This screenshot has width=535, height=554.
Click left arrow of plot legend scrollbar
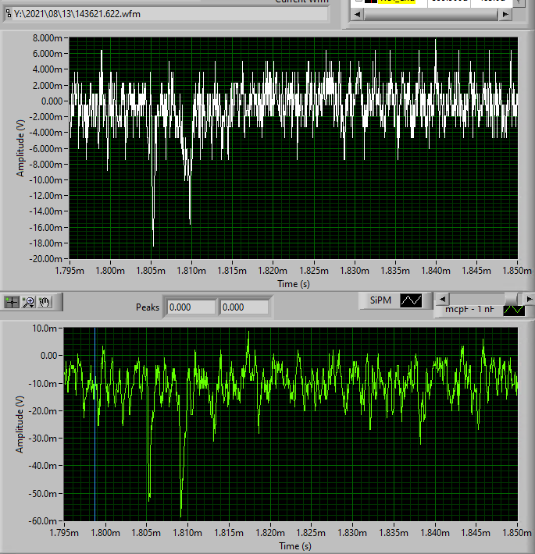(x=442, y=299)
